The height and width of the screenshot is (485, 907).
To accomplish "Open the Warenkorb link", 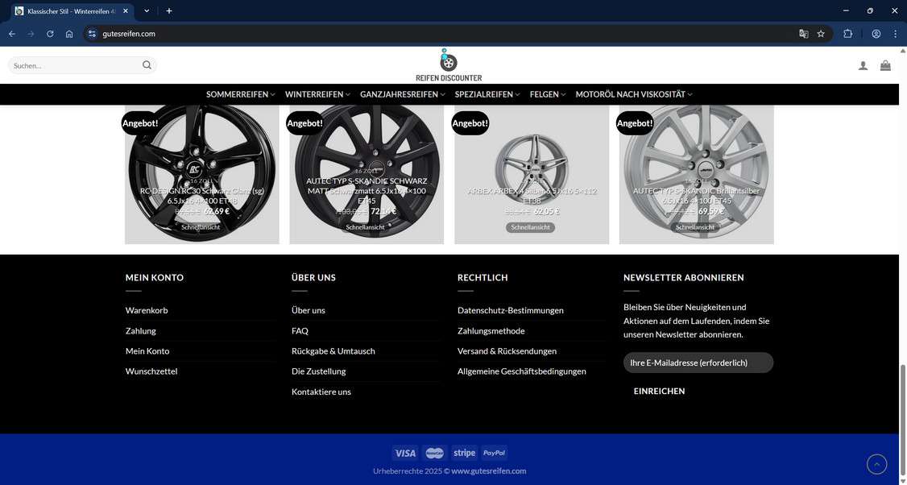I will 147,310.
